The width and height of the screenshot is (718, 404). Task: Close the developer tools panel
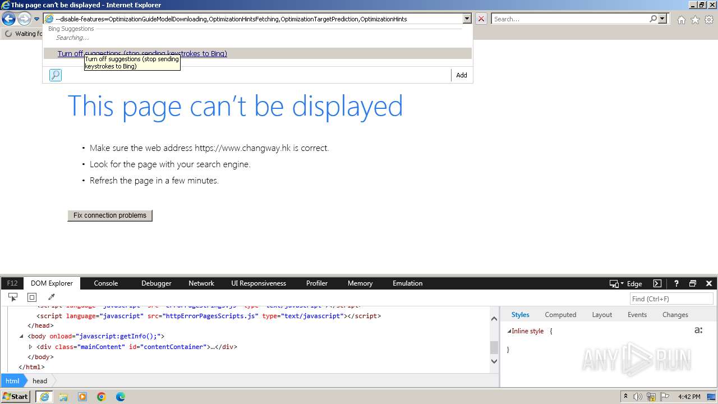tap(709, 283)
